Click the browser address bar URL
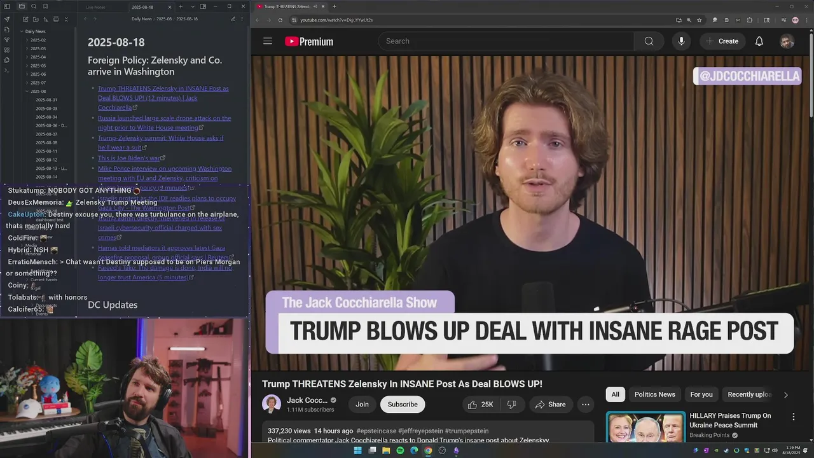The image size is (814, 458). pyautogui.click(x=336, y=20)
